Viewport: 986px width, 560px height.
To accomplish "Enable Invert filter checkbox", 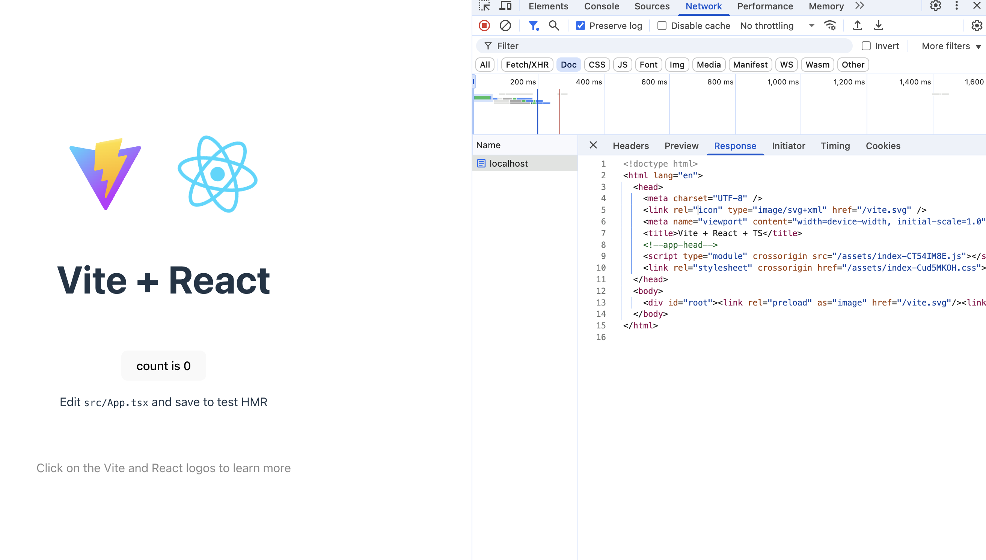I will tap(866, 46).
